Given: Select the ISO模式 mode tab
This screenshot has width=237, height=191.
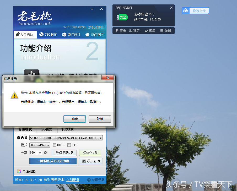Looking at the screenshot, I should point(46,130).
